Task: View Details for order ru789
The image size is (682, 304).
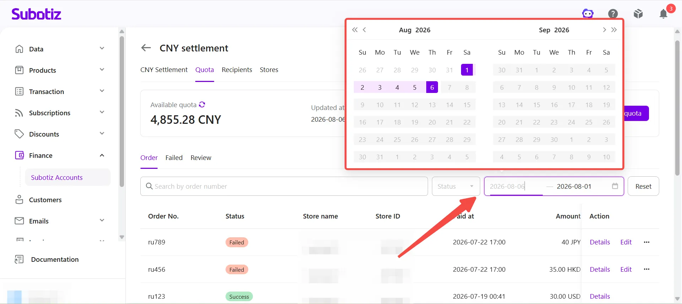Action: click(x=600, y=242)
